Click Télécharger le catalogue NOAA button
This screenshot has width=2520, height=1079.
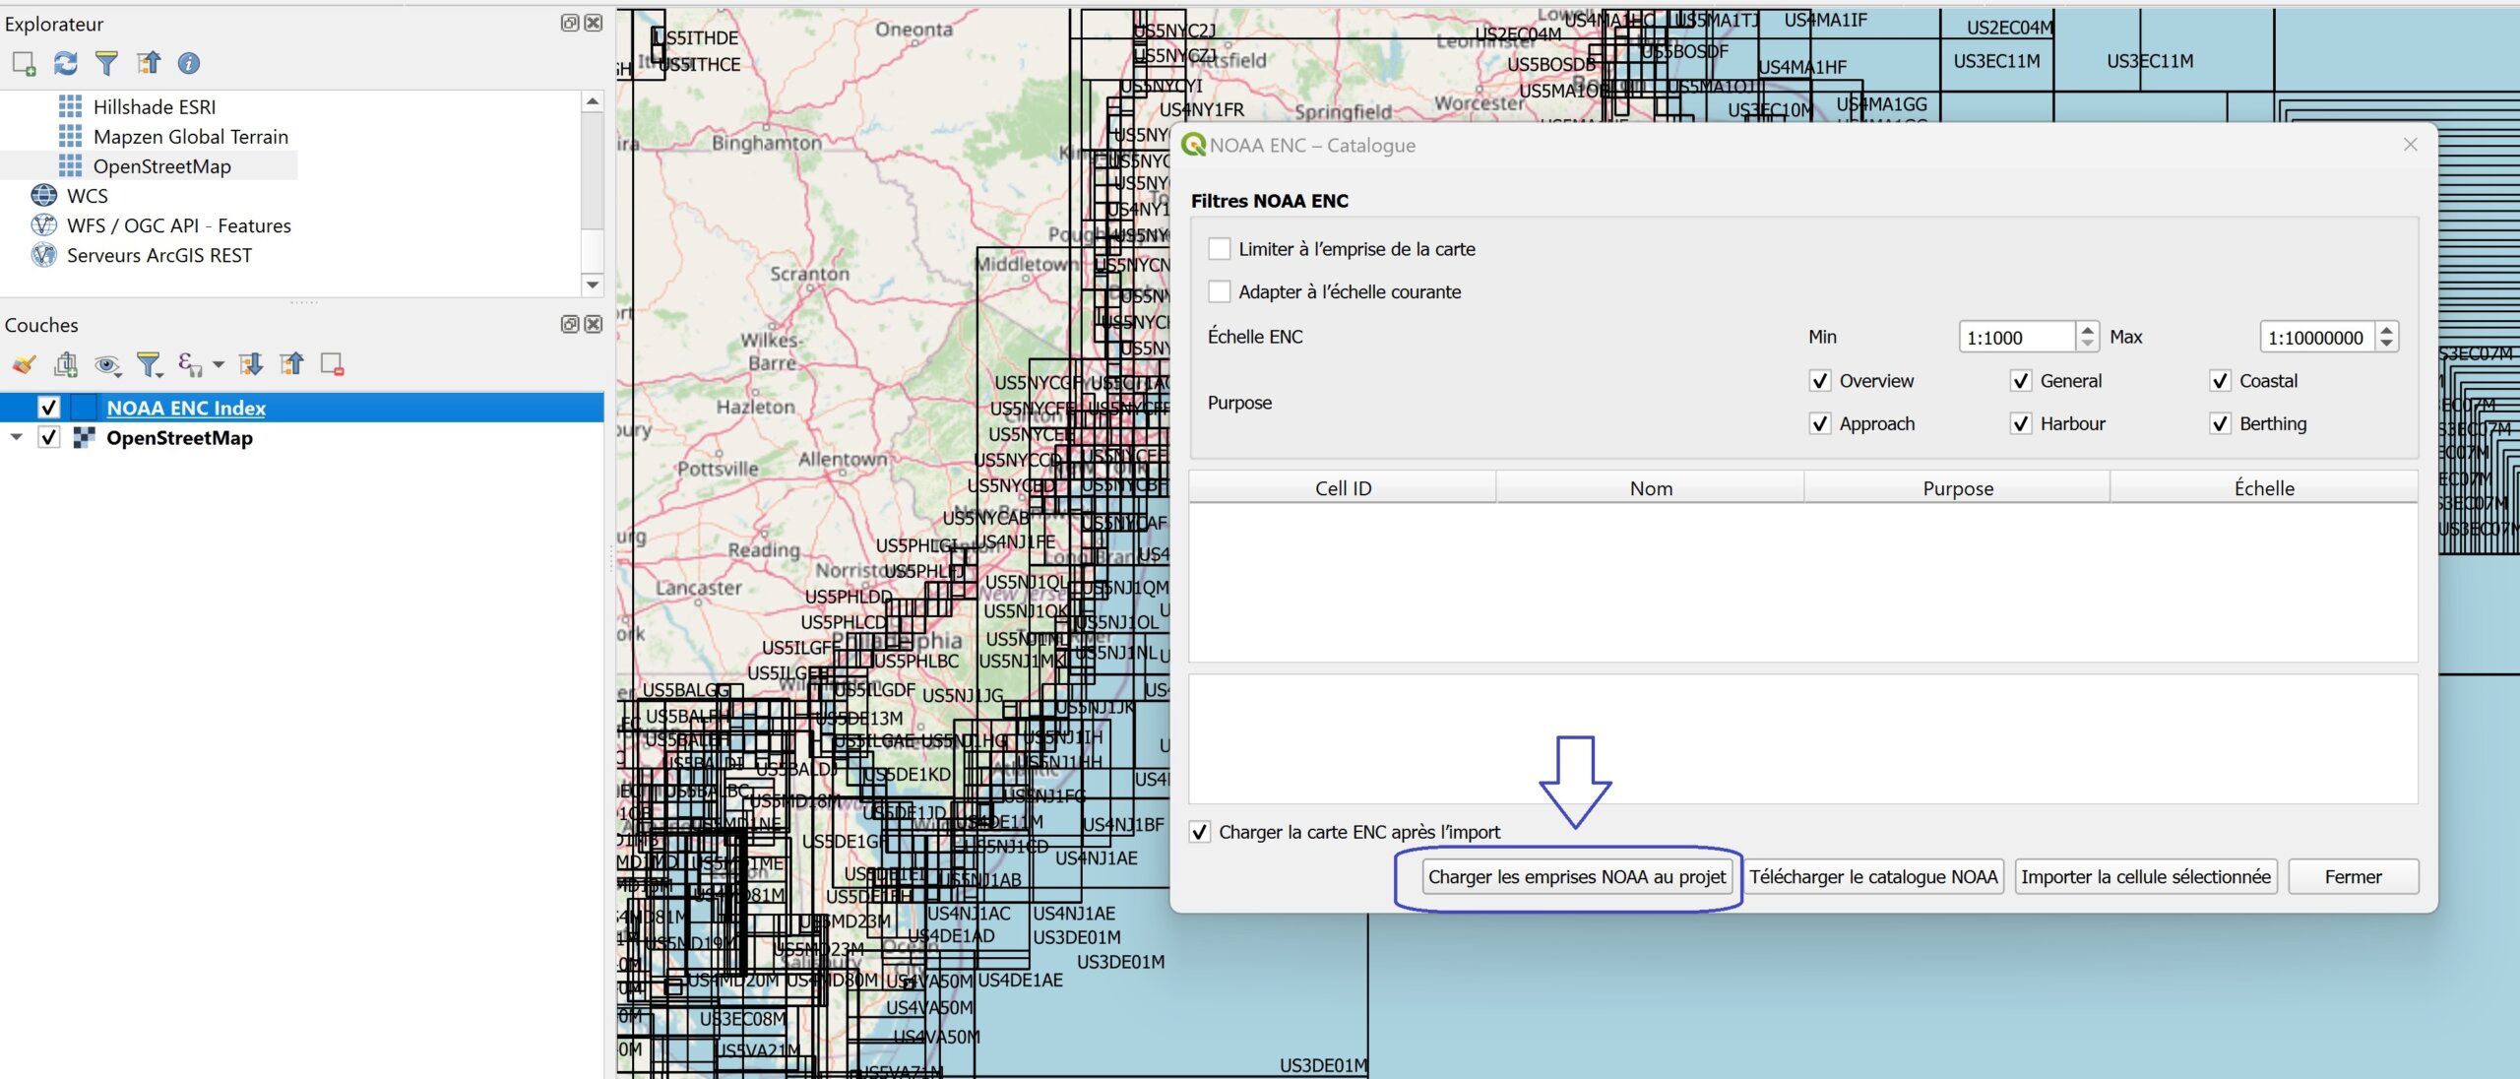tap(1872, 877)
